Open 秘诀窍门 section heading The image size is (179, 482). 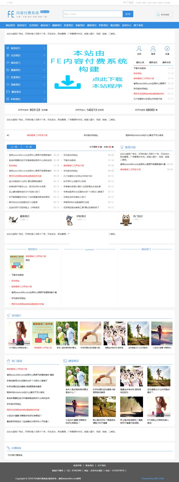[146, 249]
